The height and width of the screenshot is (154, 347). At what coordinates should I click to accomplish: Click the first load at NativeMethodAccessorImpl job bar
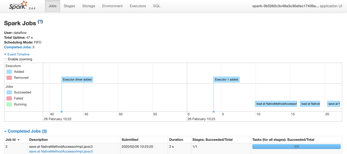tap(276, 104)
